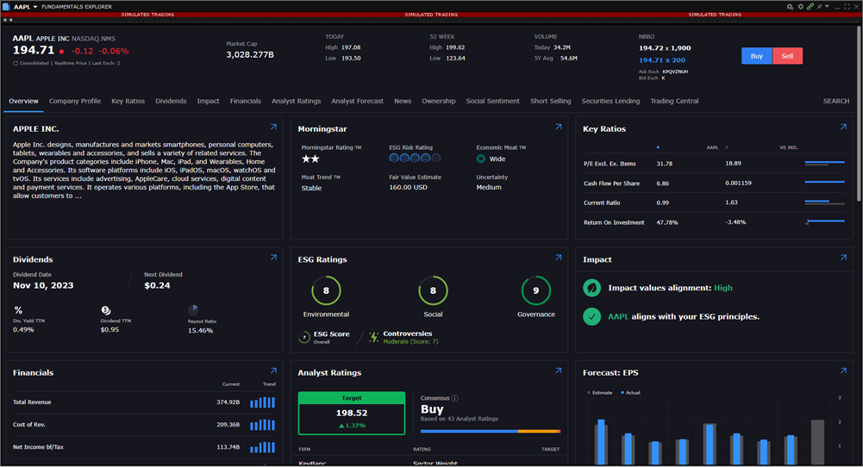Go to the Impact tab

coord(208,101)
